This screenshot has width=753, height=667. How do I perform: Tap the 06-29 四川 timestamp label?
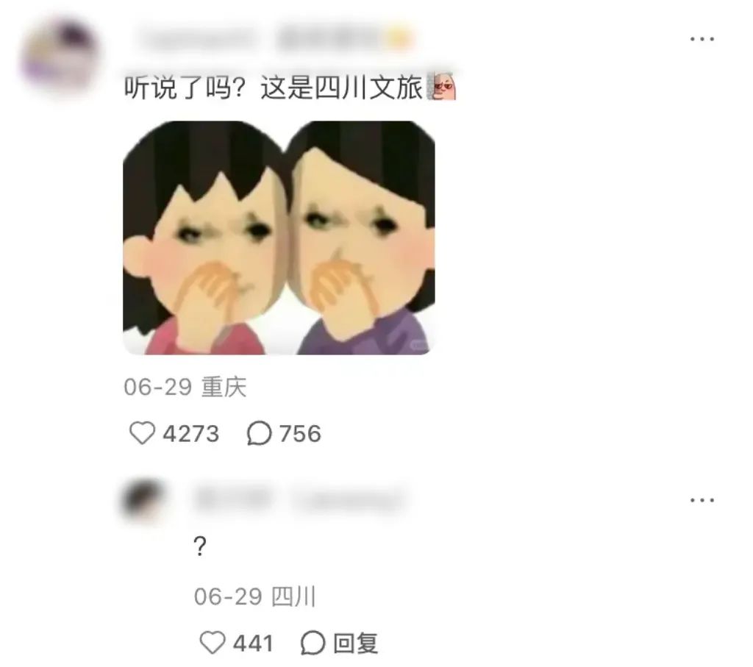255,597
